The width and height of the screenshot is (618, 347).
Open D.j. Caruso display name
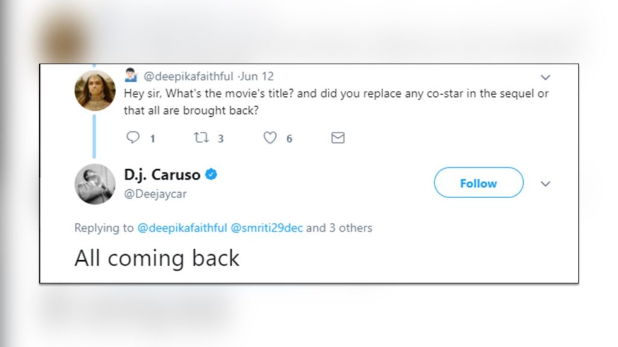point(163,175)
